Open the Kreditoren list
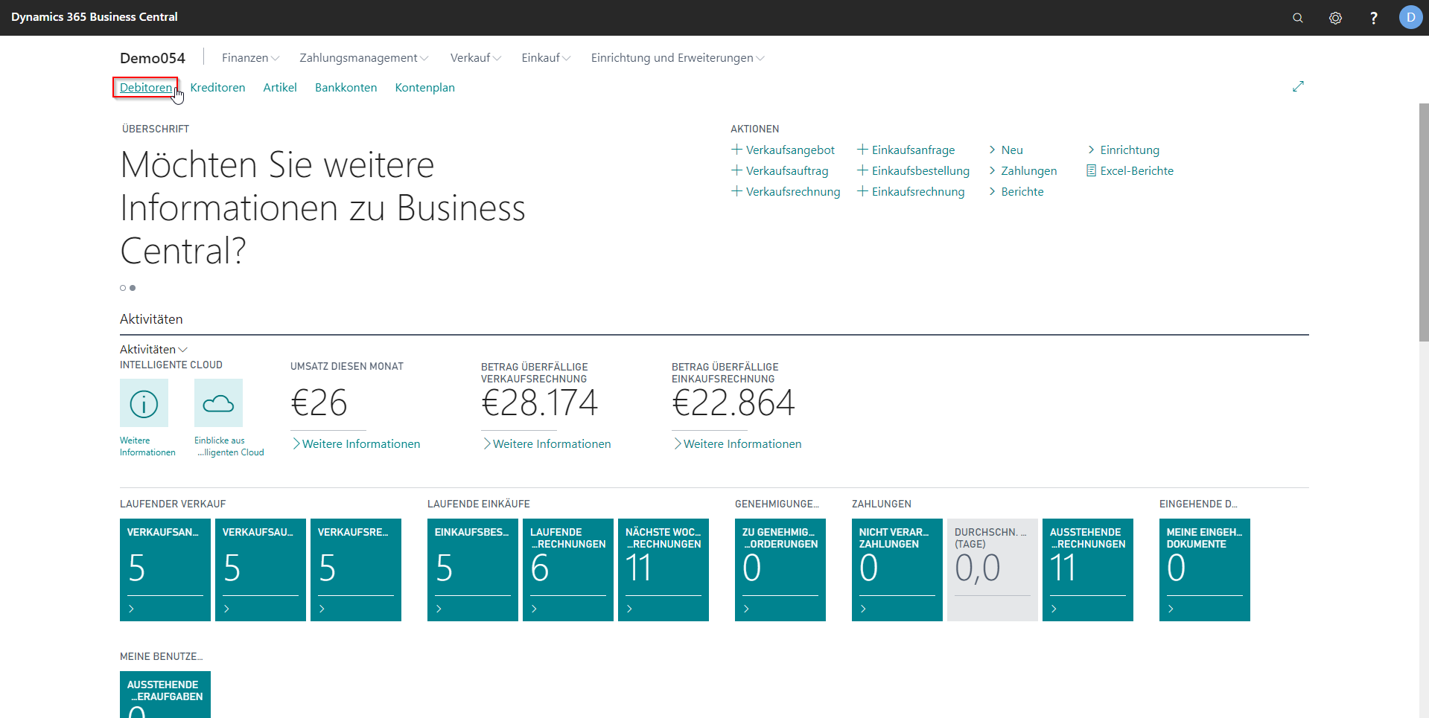Screen dimensions: 1429x718 (x=217, y=87)
